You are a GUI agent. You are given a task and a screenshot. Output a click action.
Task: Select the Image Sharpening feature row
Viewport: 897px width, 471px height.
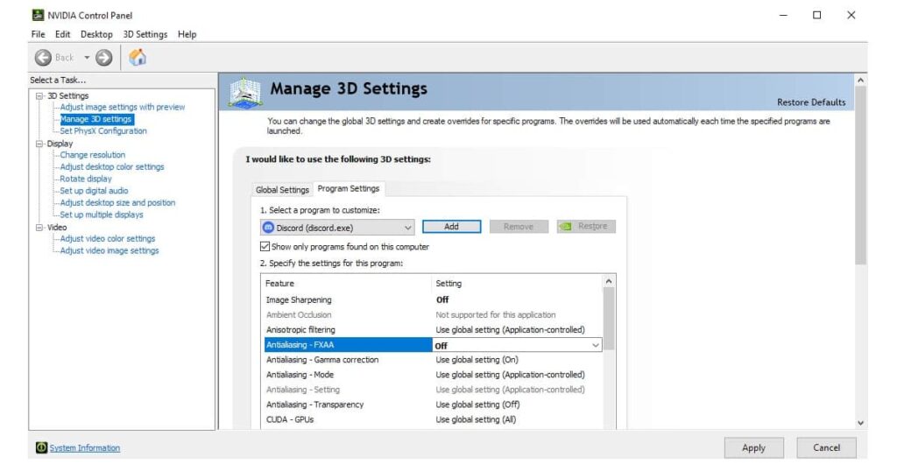pyautogui.click(x=433, y=300)
